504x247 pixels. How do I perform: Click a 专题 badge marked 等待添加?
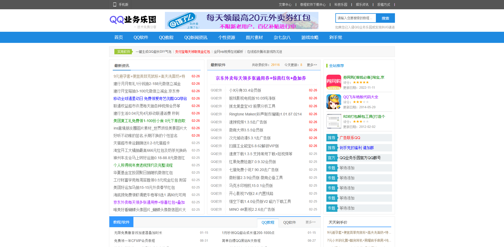[x=332, y=168]
